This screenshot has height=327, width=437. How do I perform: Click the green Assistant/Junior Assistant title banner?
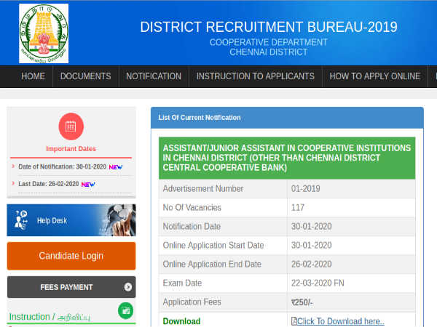[x=287, y=158]
